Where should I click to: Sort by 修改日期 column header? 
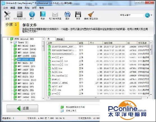114,43
